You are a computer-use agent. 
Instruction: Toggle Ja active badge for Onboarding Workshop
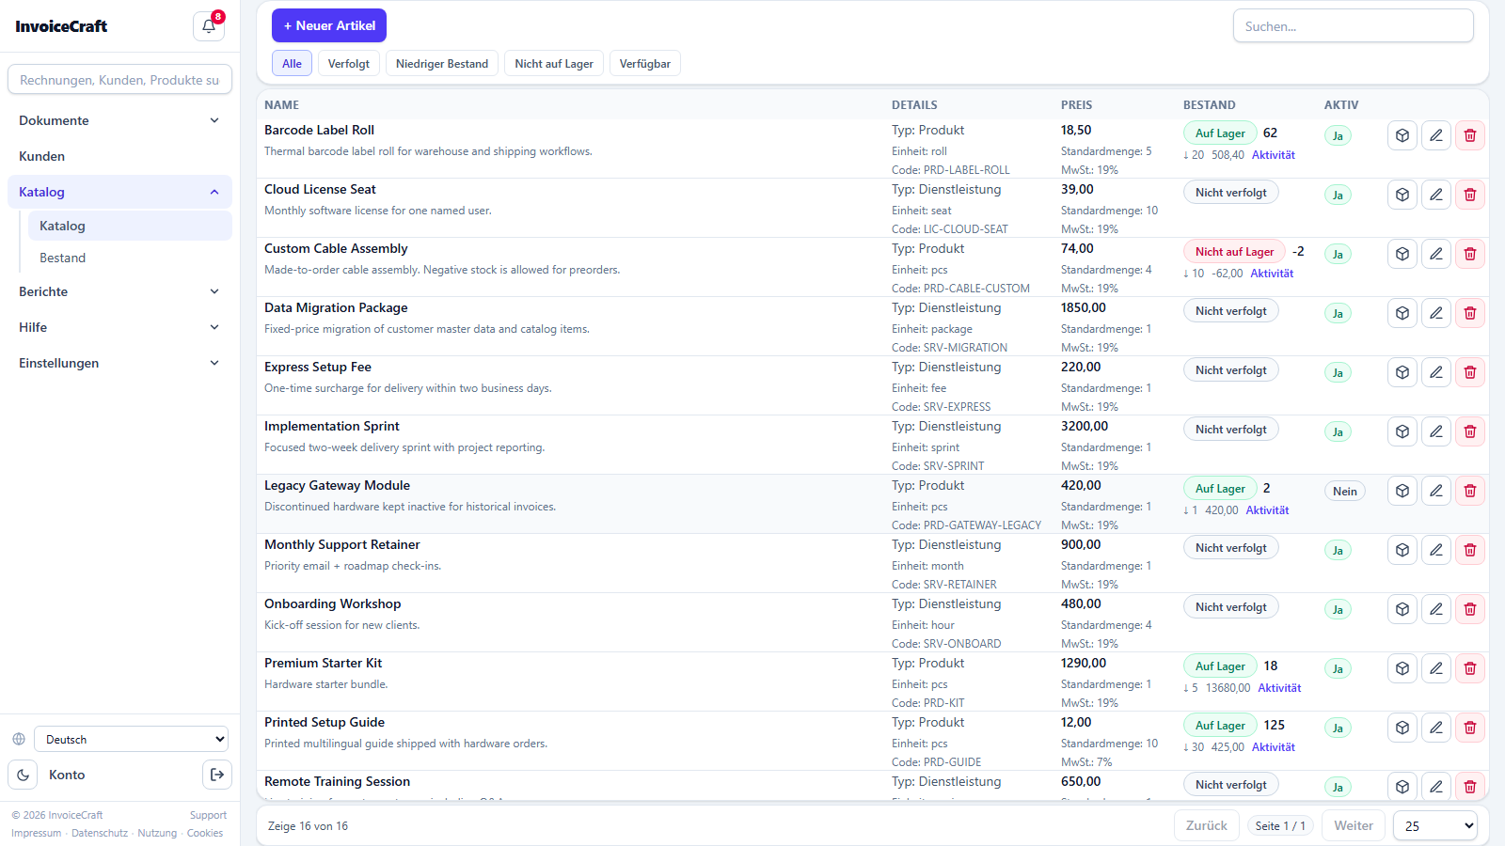tap(1338, 609)
